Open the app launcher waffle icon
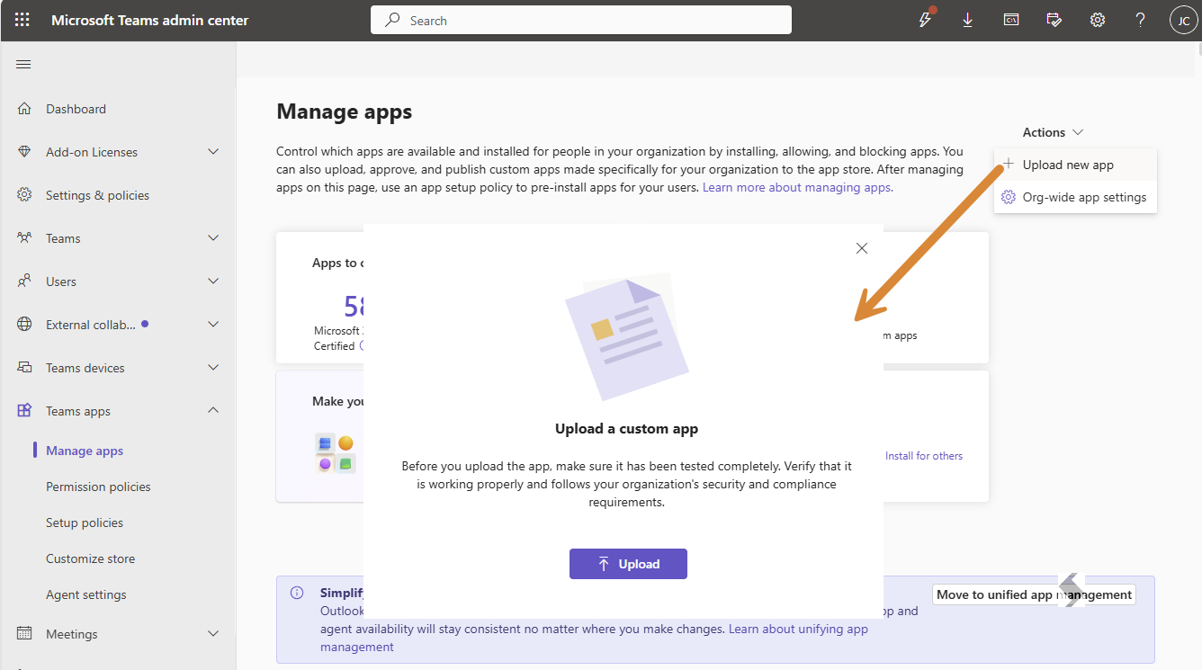 (22, 20)
